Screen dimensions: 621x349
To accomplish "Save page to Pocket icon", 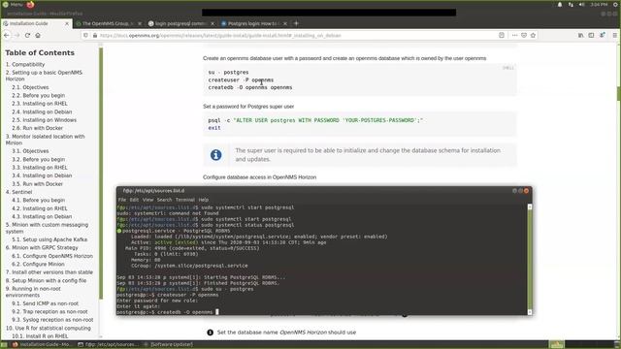I will [524, 35].
